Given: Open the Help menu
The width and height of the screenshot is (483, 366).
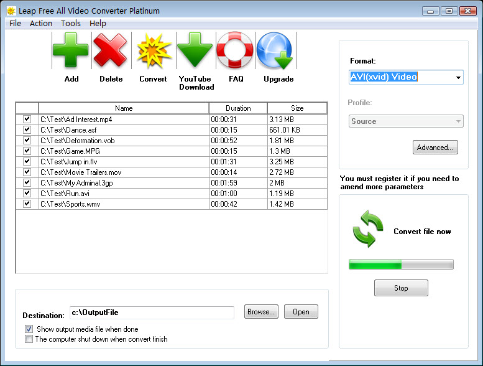Looking at the screenshot, I should [x=98, y=24].
